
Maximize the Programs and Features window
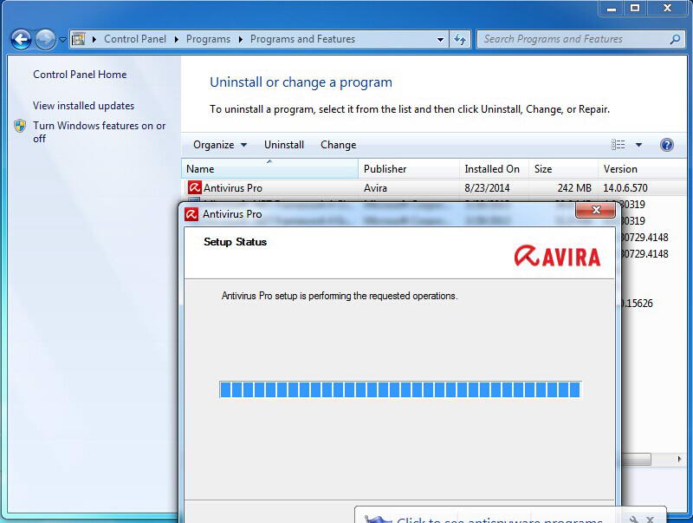(635, 9)
